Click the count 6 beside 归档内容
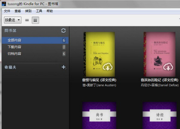The width and height of the screenshot is (180, 129). (x=64, y=54)
